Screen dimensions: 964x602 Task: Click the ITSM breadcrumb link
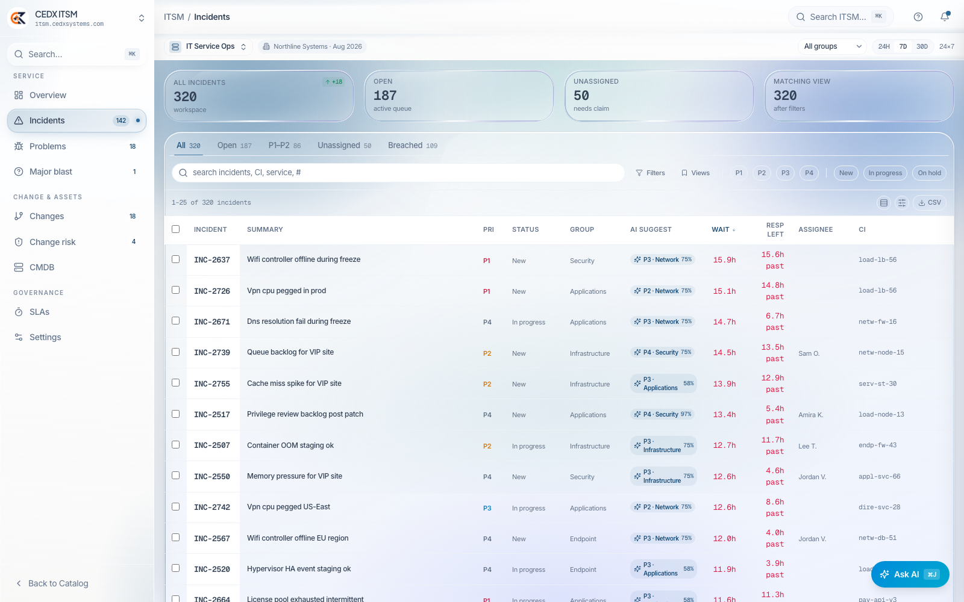[x=174, y=17]
